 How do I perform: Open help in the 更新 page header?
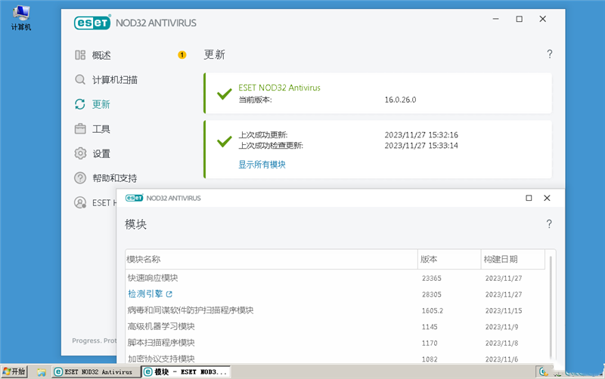click(x=550, y=54)
